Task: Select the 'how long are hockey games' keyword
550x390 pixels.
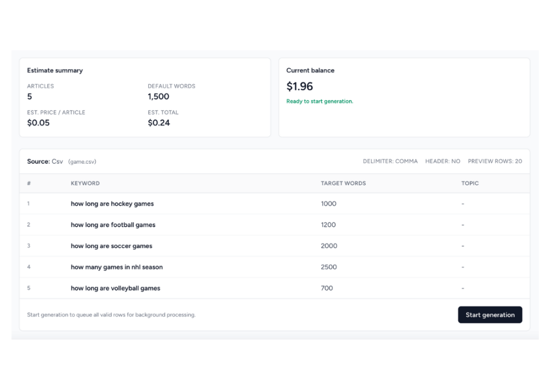Action: (112, 204)
